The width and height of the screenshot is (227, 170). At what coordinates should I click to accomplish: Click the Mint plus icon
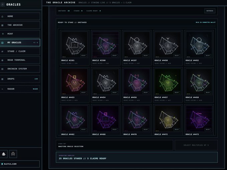[3, 34]
